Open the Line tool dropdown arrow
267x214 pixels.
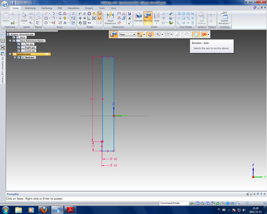pos(49,13)
